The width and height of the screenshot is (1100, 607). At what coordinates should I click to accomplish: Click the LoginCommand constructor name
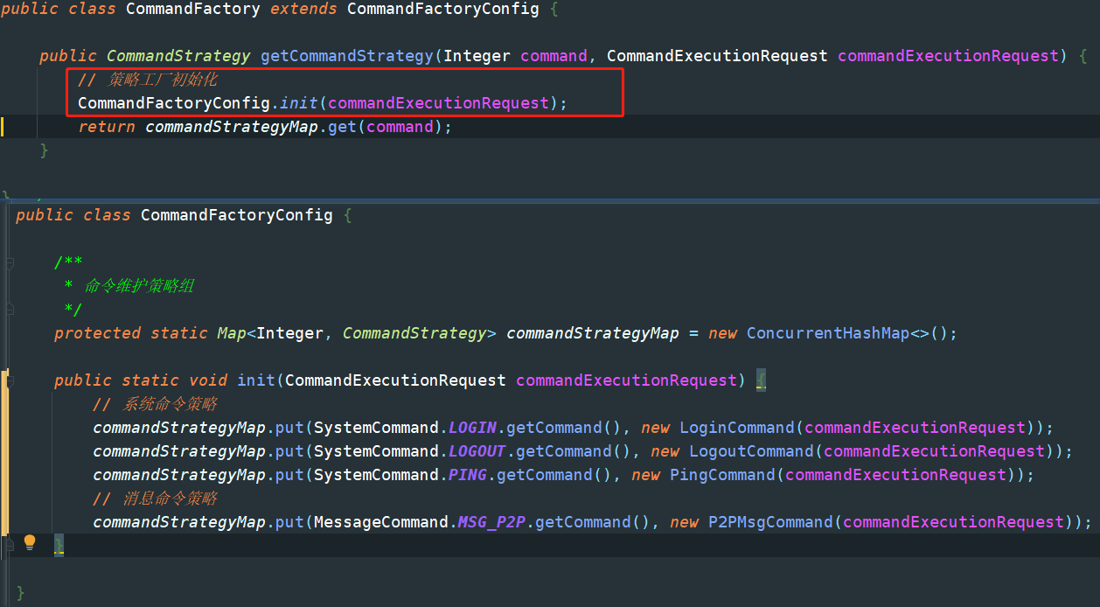point(737,428)
